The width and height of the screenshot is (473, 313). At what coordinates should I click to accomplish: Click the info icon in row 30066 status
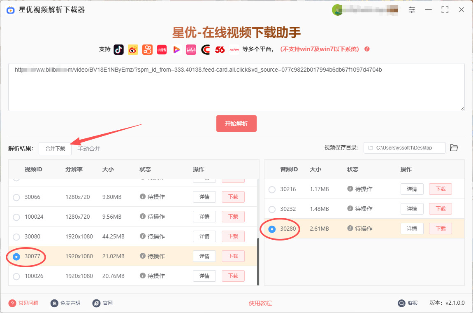pyautogui.click(x=142, y=196)
